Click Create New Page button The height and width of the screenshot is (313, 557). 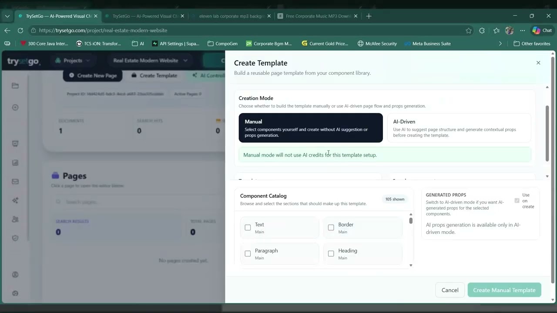point(93,75)
